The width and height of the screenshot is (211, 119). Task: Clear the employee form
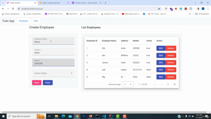[47, 83]
